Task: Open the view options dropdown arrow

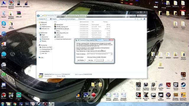Action: click(138, 19)
